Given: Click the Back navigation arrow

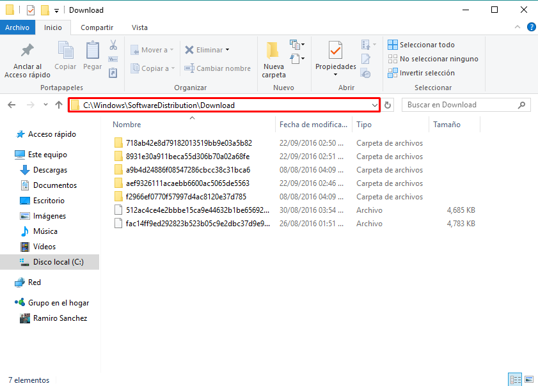Looking at the screenshot, I should tap(12, 105).
